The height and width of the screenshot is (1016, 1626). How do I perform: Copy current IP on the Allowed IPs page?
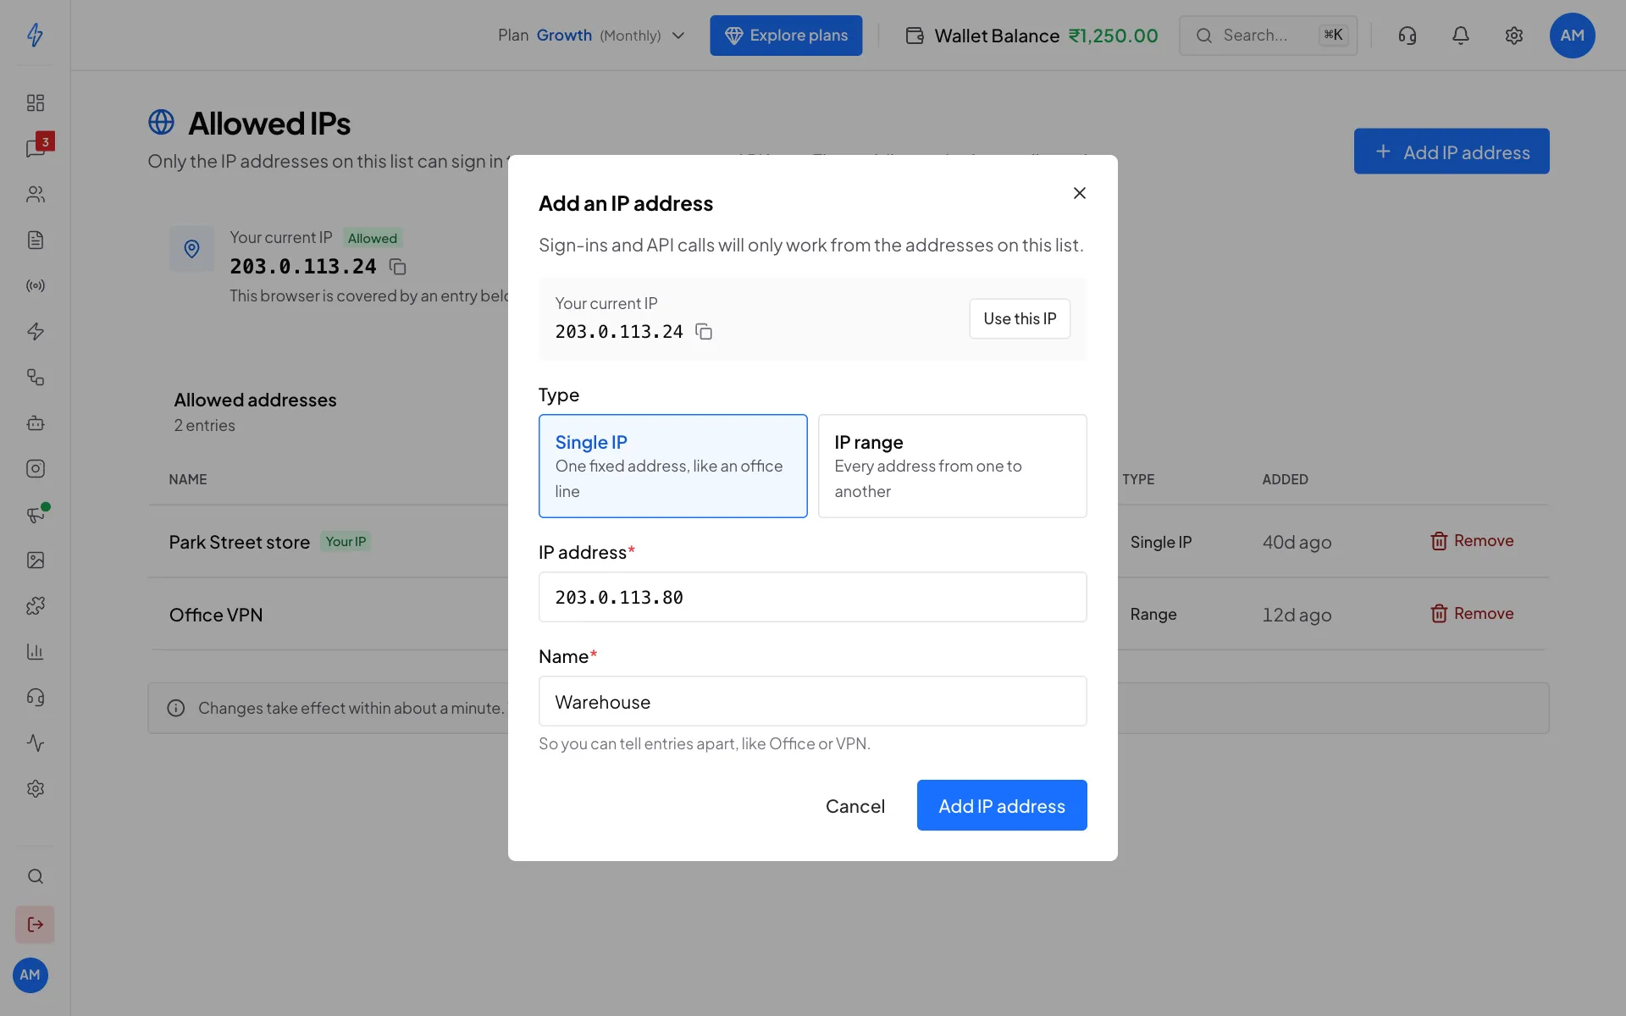(397, 267)
